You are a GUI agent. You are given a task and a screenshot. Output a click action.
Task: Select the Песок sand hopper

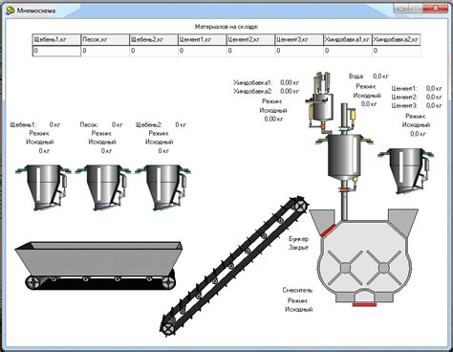point(102,187)
